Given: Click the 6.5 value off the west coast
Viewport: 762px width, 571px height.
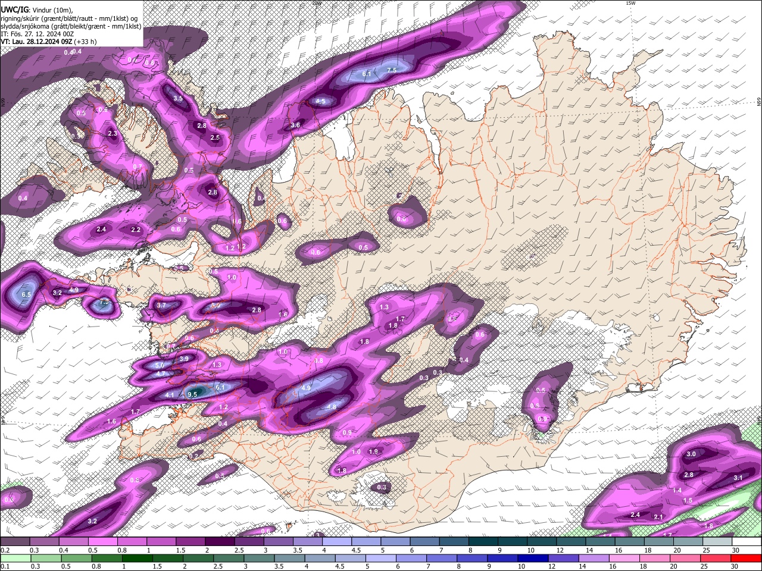Looking at the screenshot, I should [26, 294].
